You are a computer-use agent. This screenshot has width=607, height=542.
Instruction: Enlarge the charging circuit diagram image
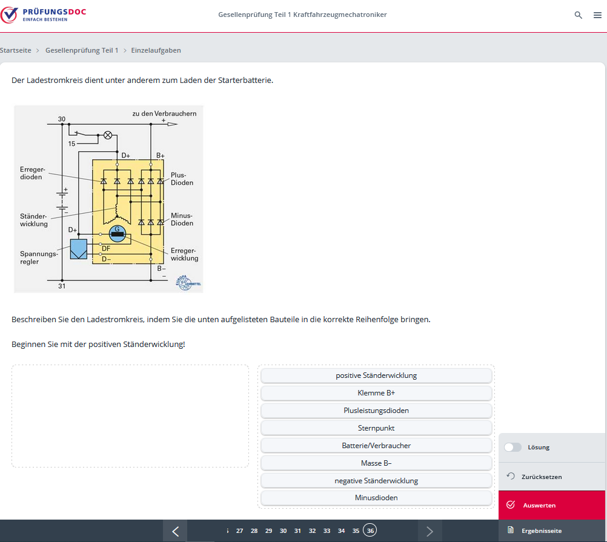[108, 199]
